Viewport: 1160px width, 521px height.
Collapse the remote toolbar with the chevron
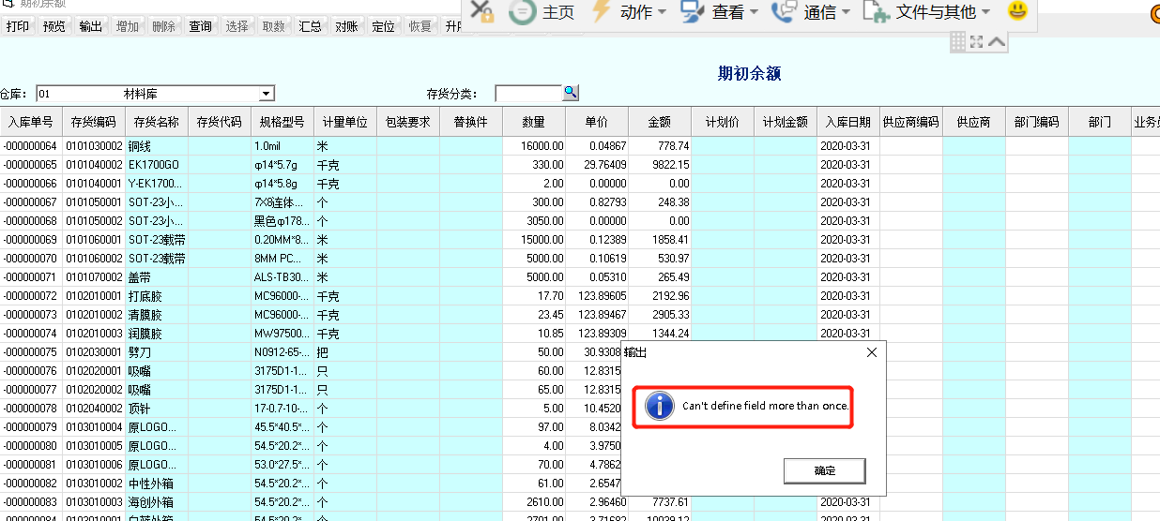click(x=997, y=41)
